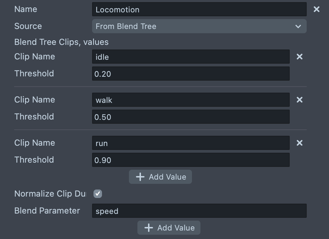
Task: Remove the Locomotion entry with its X icon
Action: pos(317,10)
